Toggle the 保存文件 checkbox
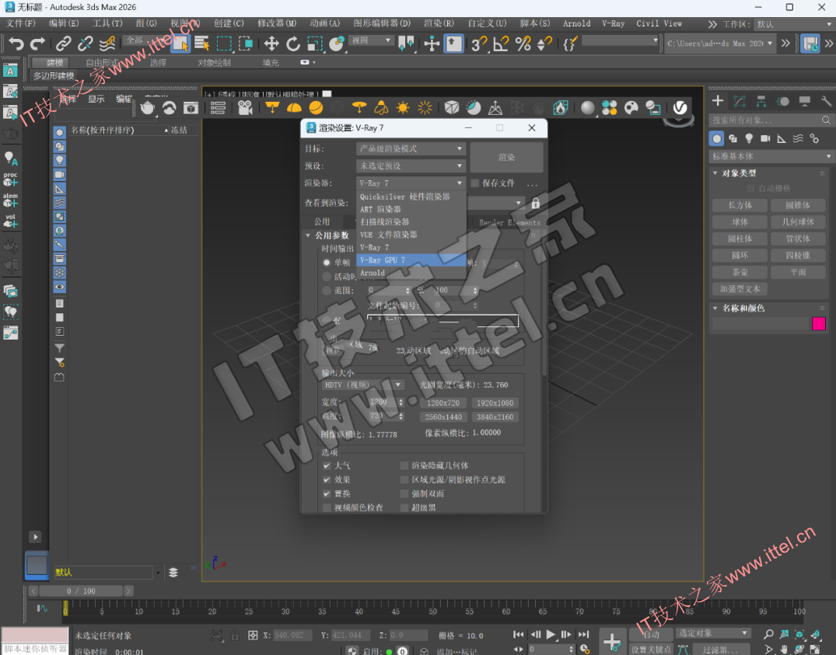The height and width of the screenshot is (655, 836). (475, 183)
